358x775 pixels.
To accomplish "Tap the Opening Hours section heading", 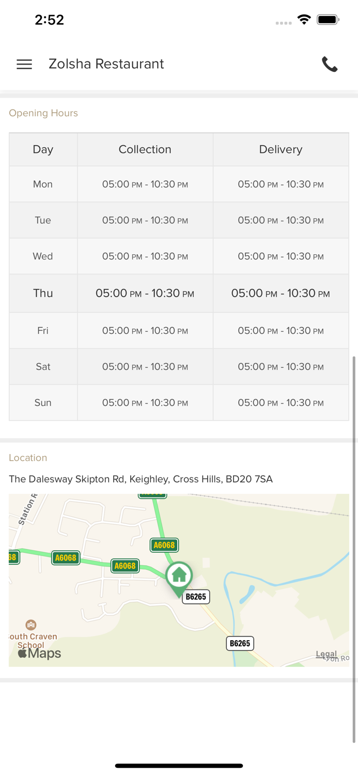I will [x=43, y=113].
